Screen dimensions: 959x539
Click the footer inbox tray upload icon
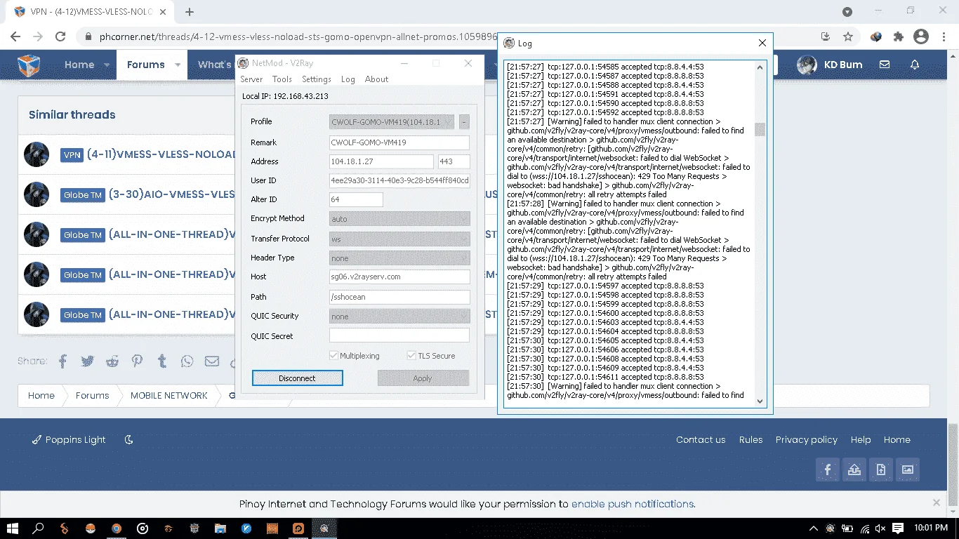pos(854,470)
